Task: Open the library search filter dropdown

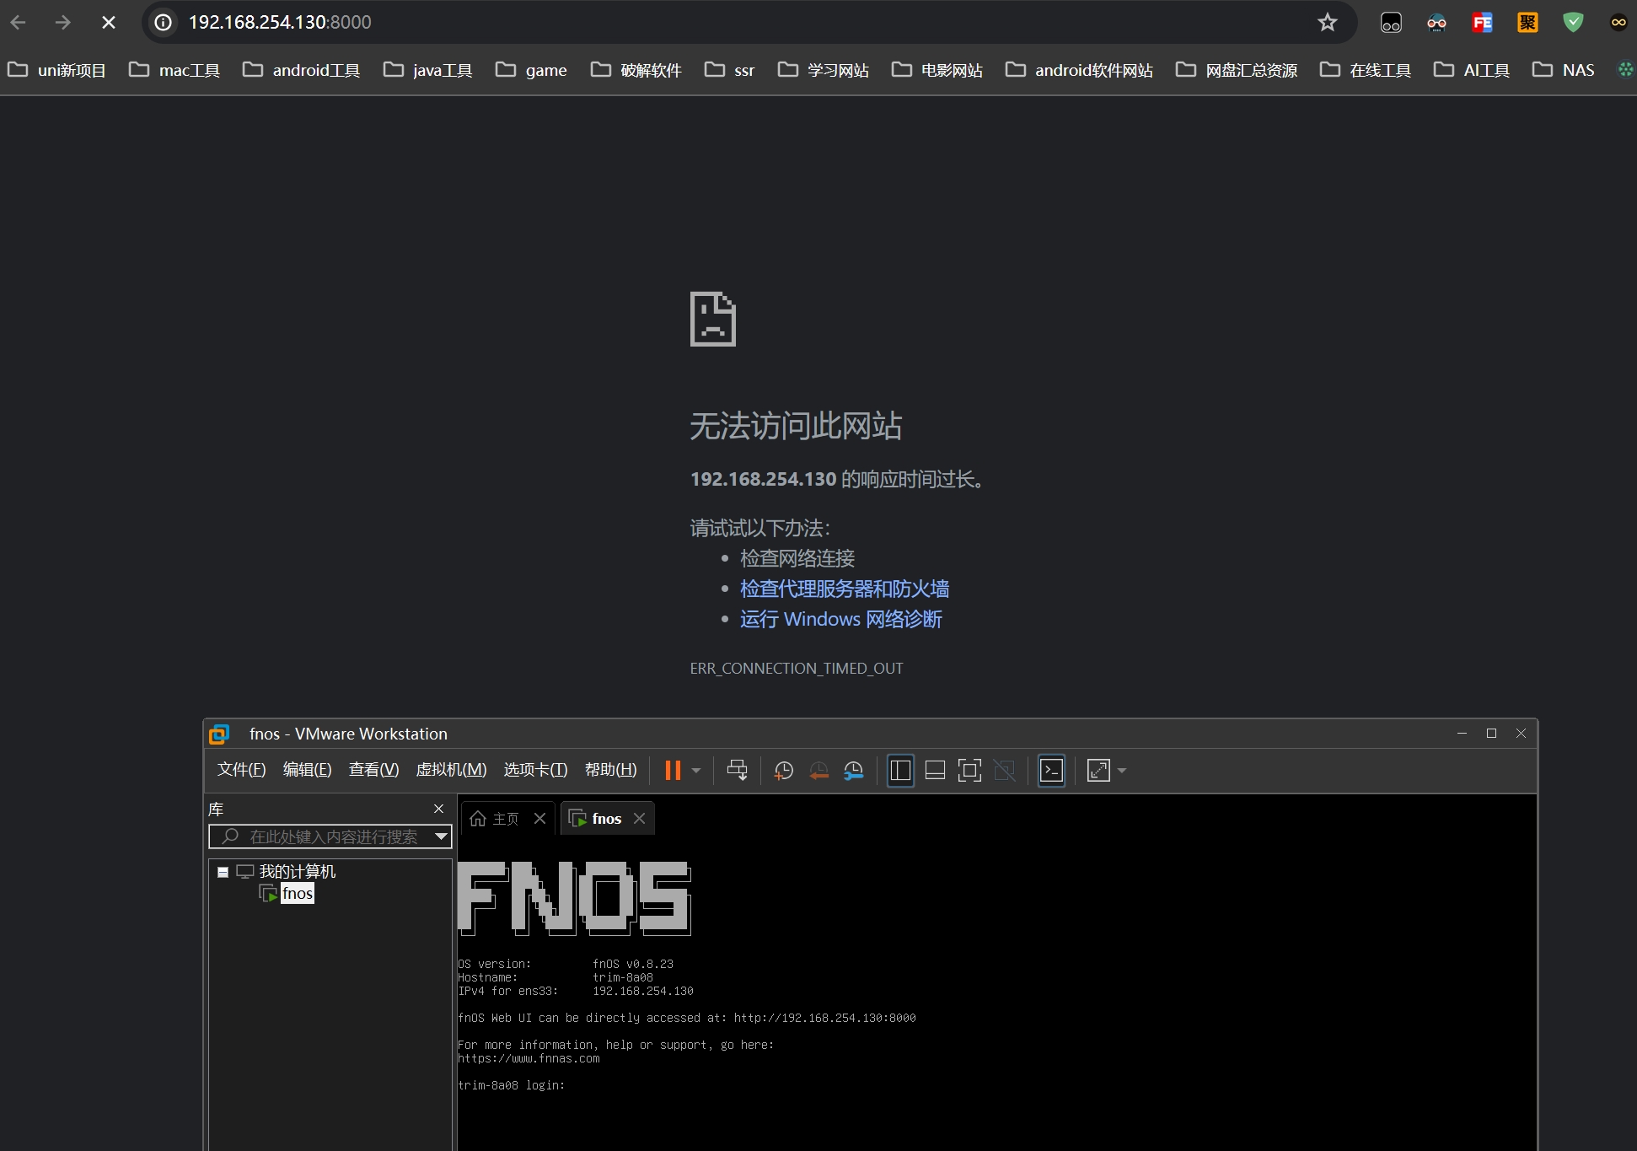Action: pyautogui.click(x=441, y=836)
